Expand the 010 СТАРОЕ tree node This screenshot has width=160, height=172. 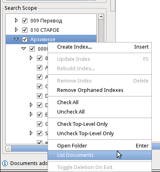pyautogui.click(x=16, y=30)
